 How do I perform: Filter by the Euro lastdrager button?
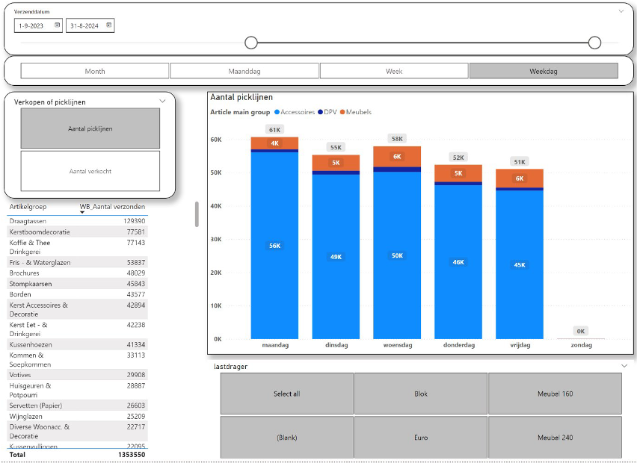point(421,437)
